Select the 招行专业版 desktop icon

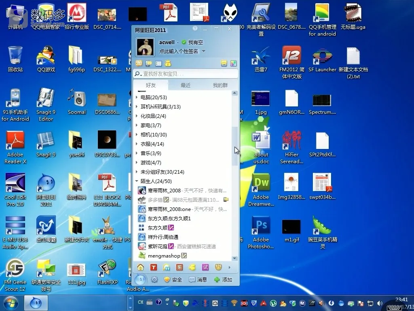tap(76, 16)
